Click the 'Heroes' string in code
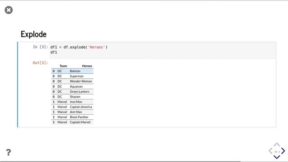The width and height of the screenshot is (288, 162). point(96,47)
